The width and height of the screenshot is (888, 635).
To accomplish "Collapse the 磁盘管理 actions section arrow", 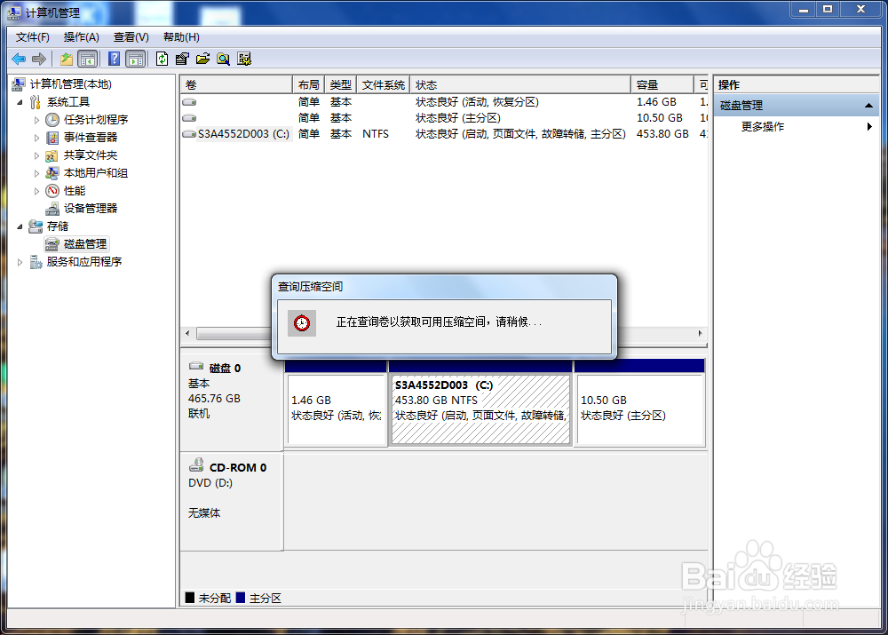I will [868, 106].
